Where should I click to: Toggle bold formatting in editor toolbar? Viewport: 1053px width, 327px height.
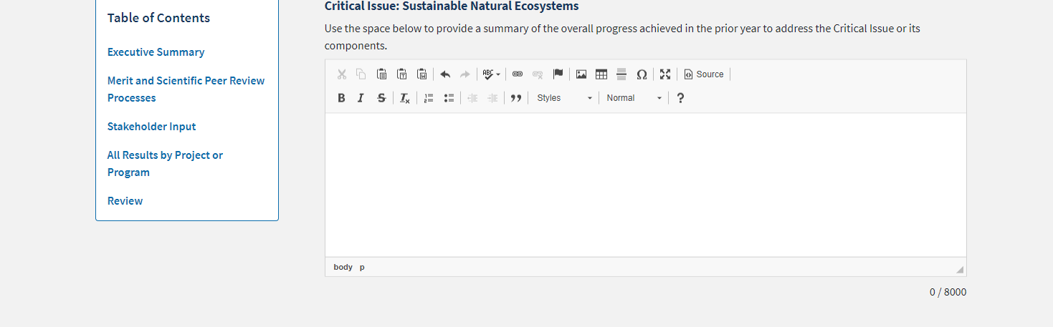(x=342, y=98)
